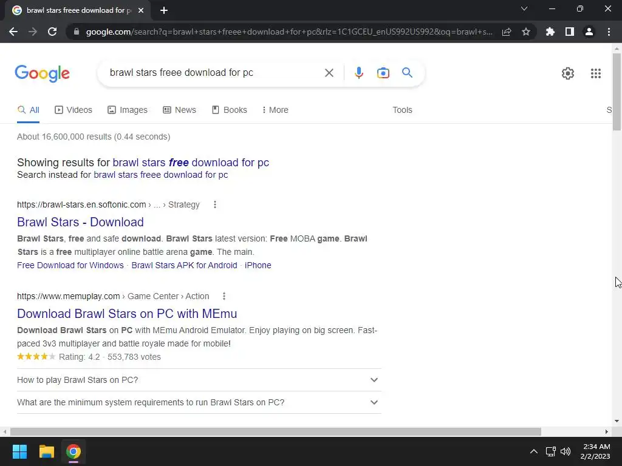Click the address bar URL
Viewport: 622px width, 466px height.
[x=289, y=32]
